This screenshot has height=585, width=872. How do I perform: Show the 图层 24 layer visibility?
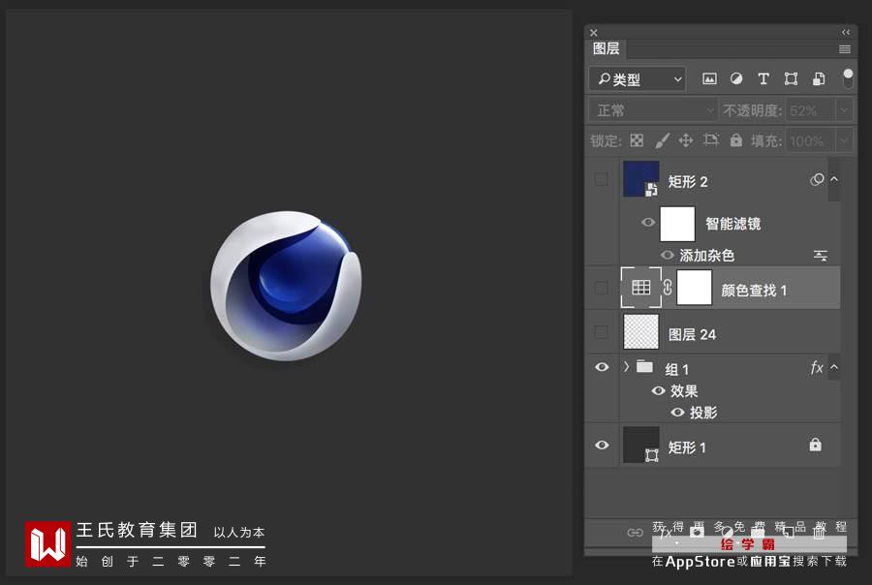[x=601, y=332]
